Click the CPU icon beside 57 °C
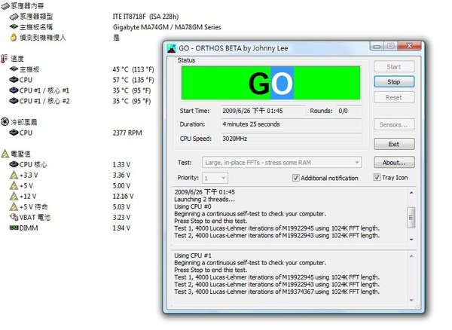This screenshot has height=330, width=452. (x=14, y=80)
